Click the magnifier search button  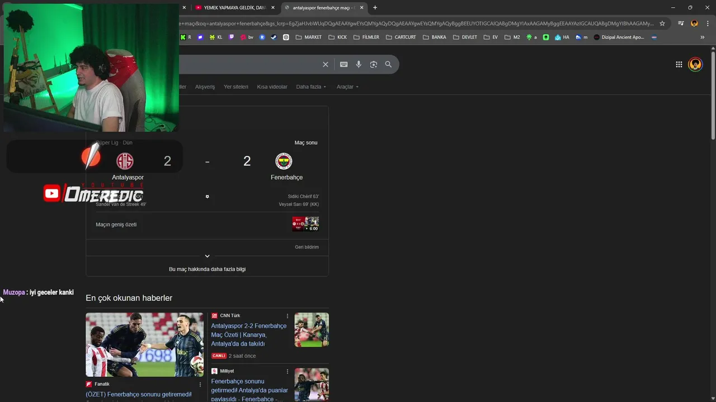click(x=388, y=64)
